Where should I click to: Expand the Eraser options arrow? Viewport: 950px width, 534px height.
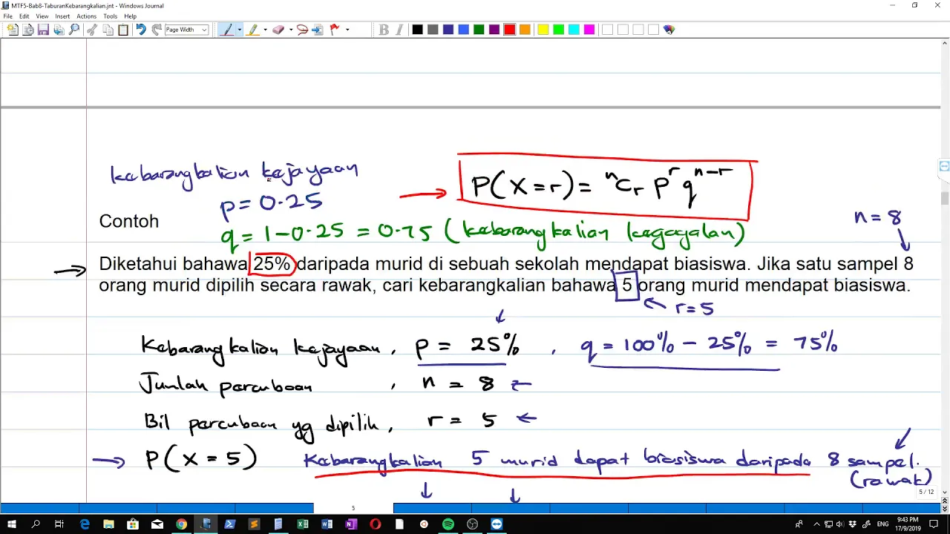pos(291,30)
